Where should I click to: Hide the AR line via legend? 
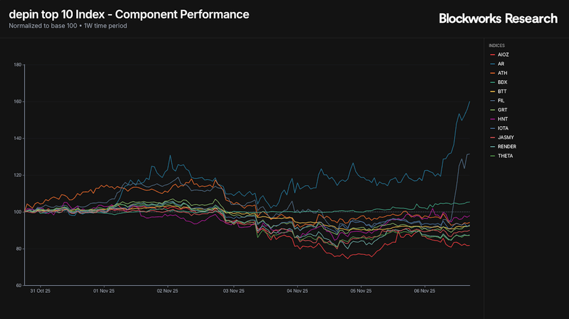pyautogui.click(x=501, y=64)
